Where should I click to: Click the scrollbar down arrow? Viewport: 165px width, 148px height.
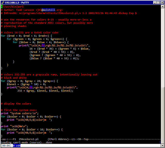pyautogui.click(x=162, y=146)
